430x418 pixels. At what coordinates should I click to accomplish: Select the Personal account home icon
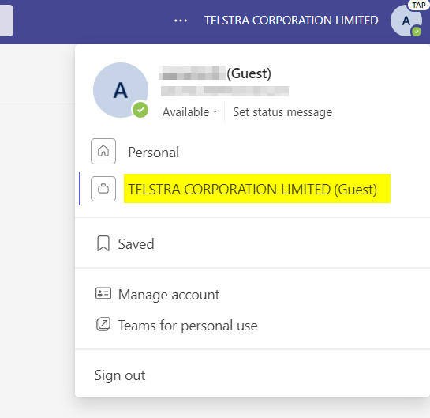point(103,152)
